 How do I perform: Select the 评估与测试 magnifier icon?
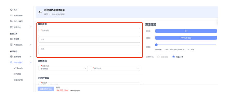(x=11, y=62)
